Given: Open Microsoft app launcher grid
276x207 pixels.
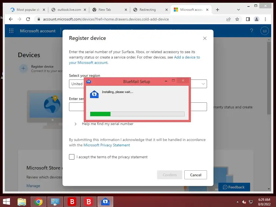Looking at the screenshot, I should [x=11, y=31].
